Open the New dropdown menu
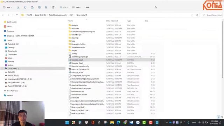 pos(8,7)
